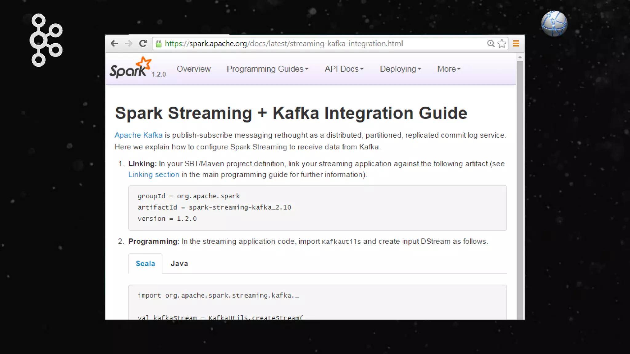Image resolution: width=630 pixels, height=354 pixels.
Task: Click the green padlock security icon
Action: [159, 44]
